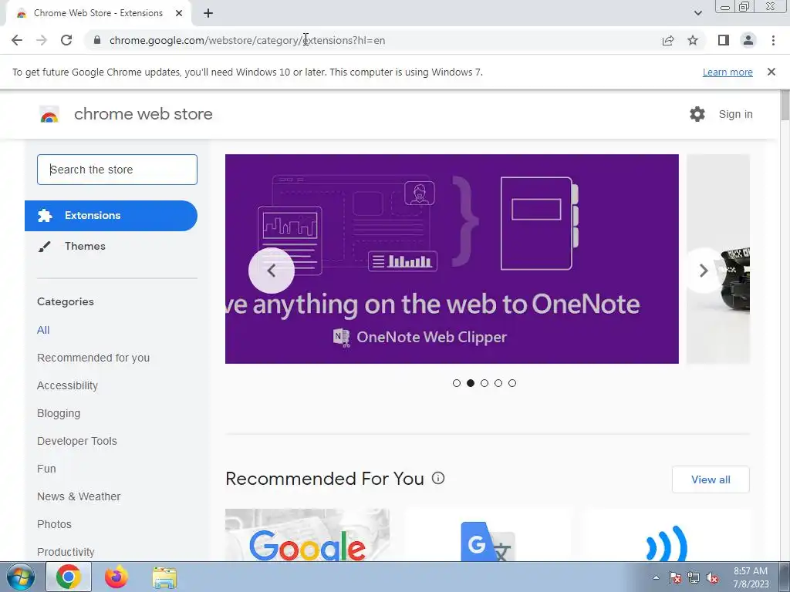Jump to the third carousel slide dot
790x592 pixels.
(x=484, y=383)
